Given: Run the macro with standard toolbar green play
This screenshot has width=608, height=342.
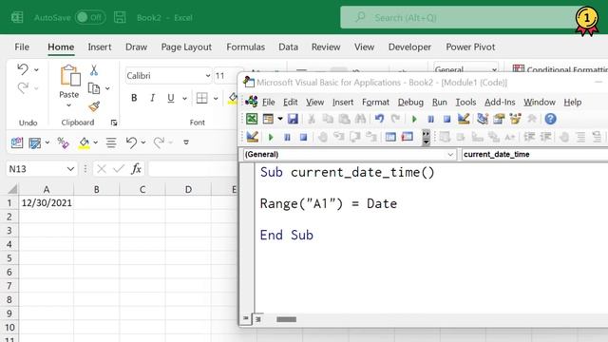Looking at the screenshot, I should pyautogui.click(x=414, y=119).
